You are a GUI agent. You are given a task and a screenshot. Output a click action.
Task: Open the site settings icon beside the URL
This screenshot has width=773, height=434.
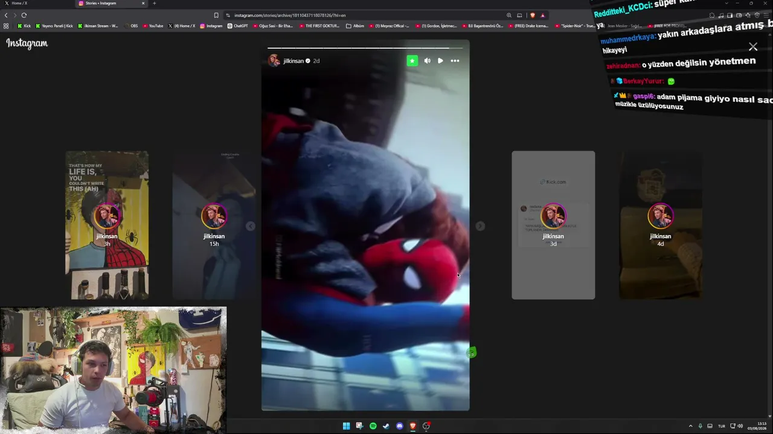click(228, 15)
